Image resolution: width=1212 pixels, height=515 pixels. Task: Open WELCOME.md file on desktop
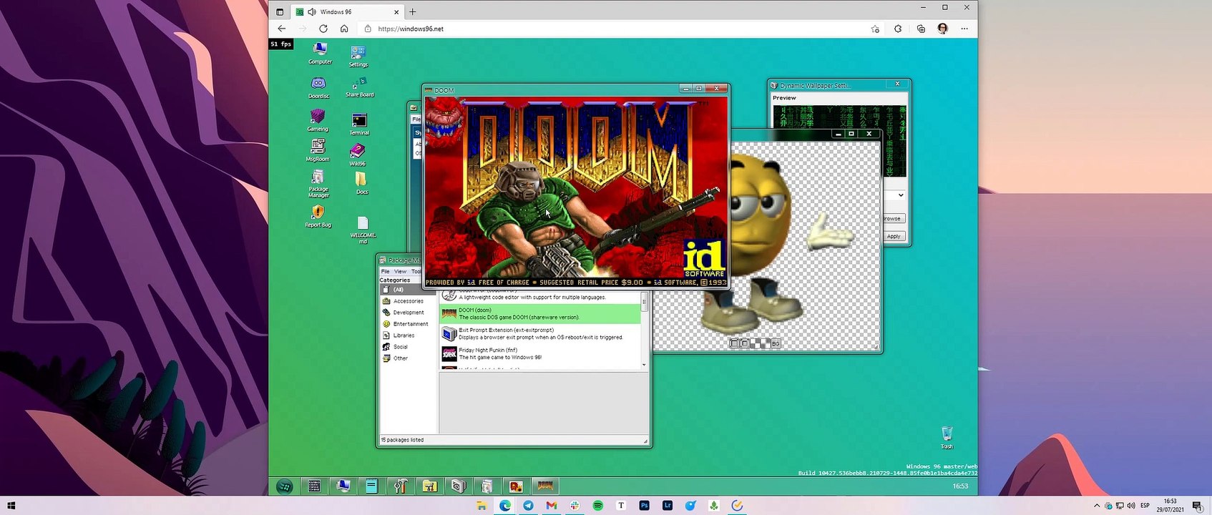tap(363, 230)
